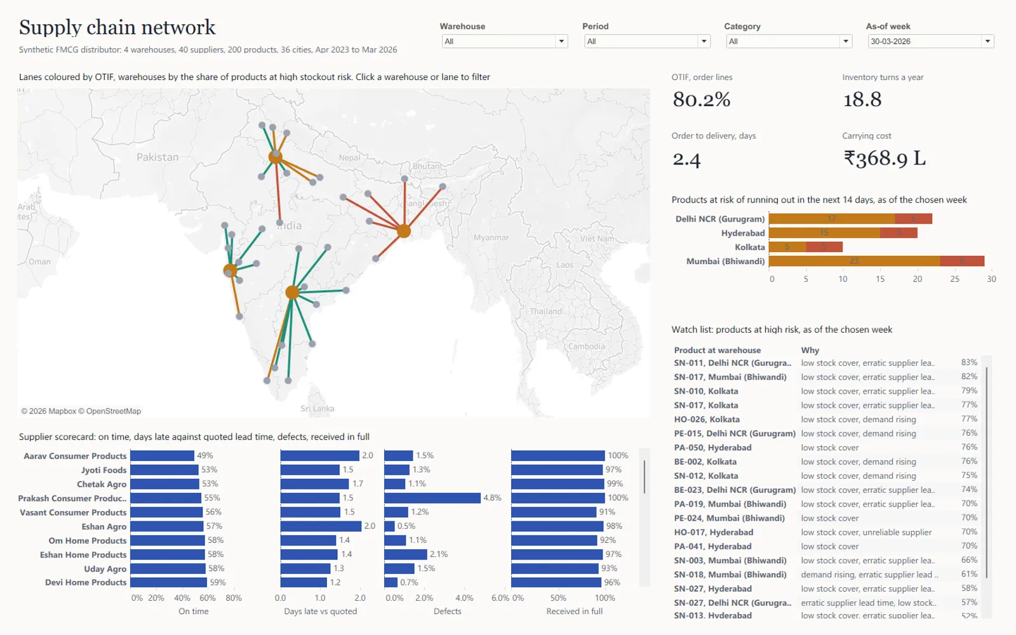Select watch list row HO-017, Hyderabad
The height and width of the screenshot is (635, 1016).
tap(825, 532)
